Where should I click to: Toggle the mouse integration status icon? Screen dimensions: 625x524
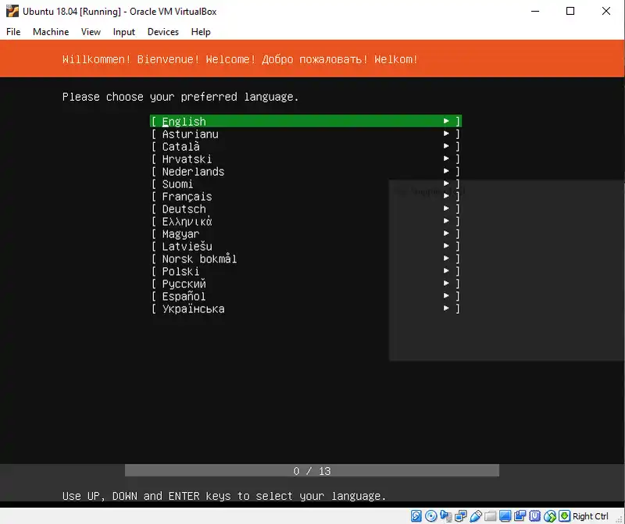pyautogui.click(x=549, y=516)
